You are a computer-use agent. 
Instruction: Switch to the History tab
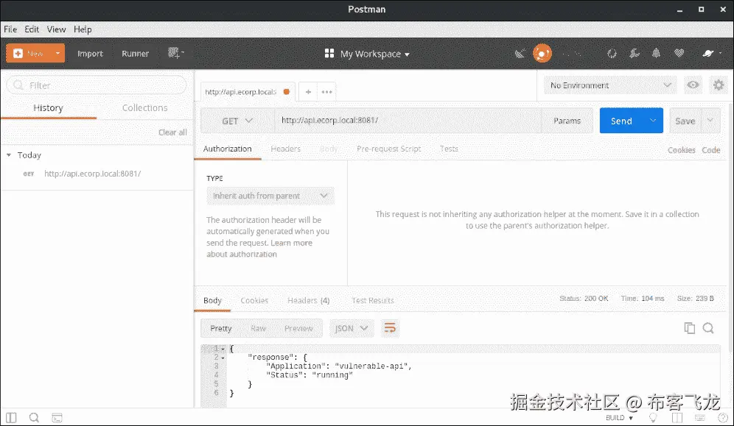[x=48, y=108]
